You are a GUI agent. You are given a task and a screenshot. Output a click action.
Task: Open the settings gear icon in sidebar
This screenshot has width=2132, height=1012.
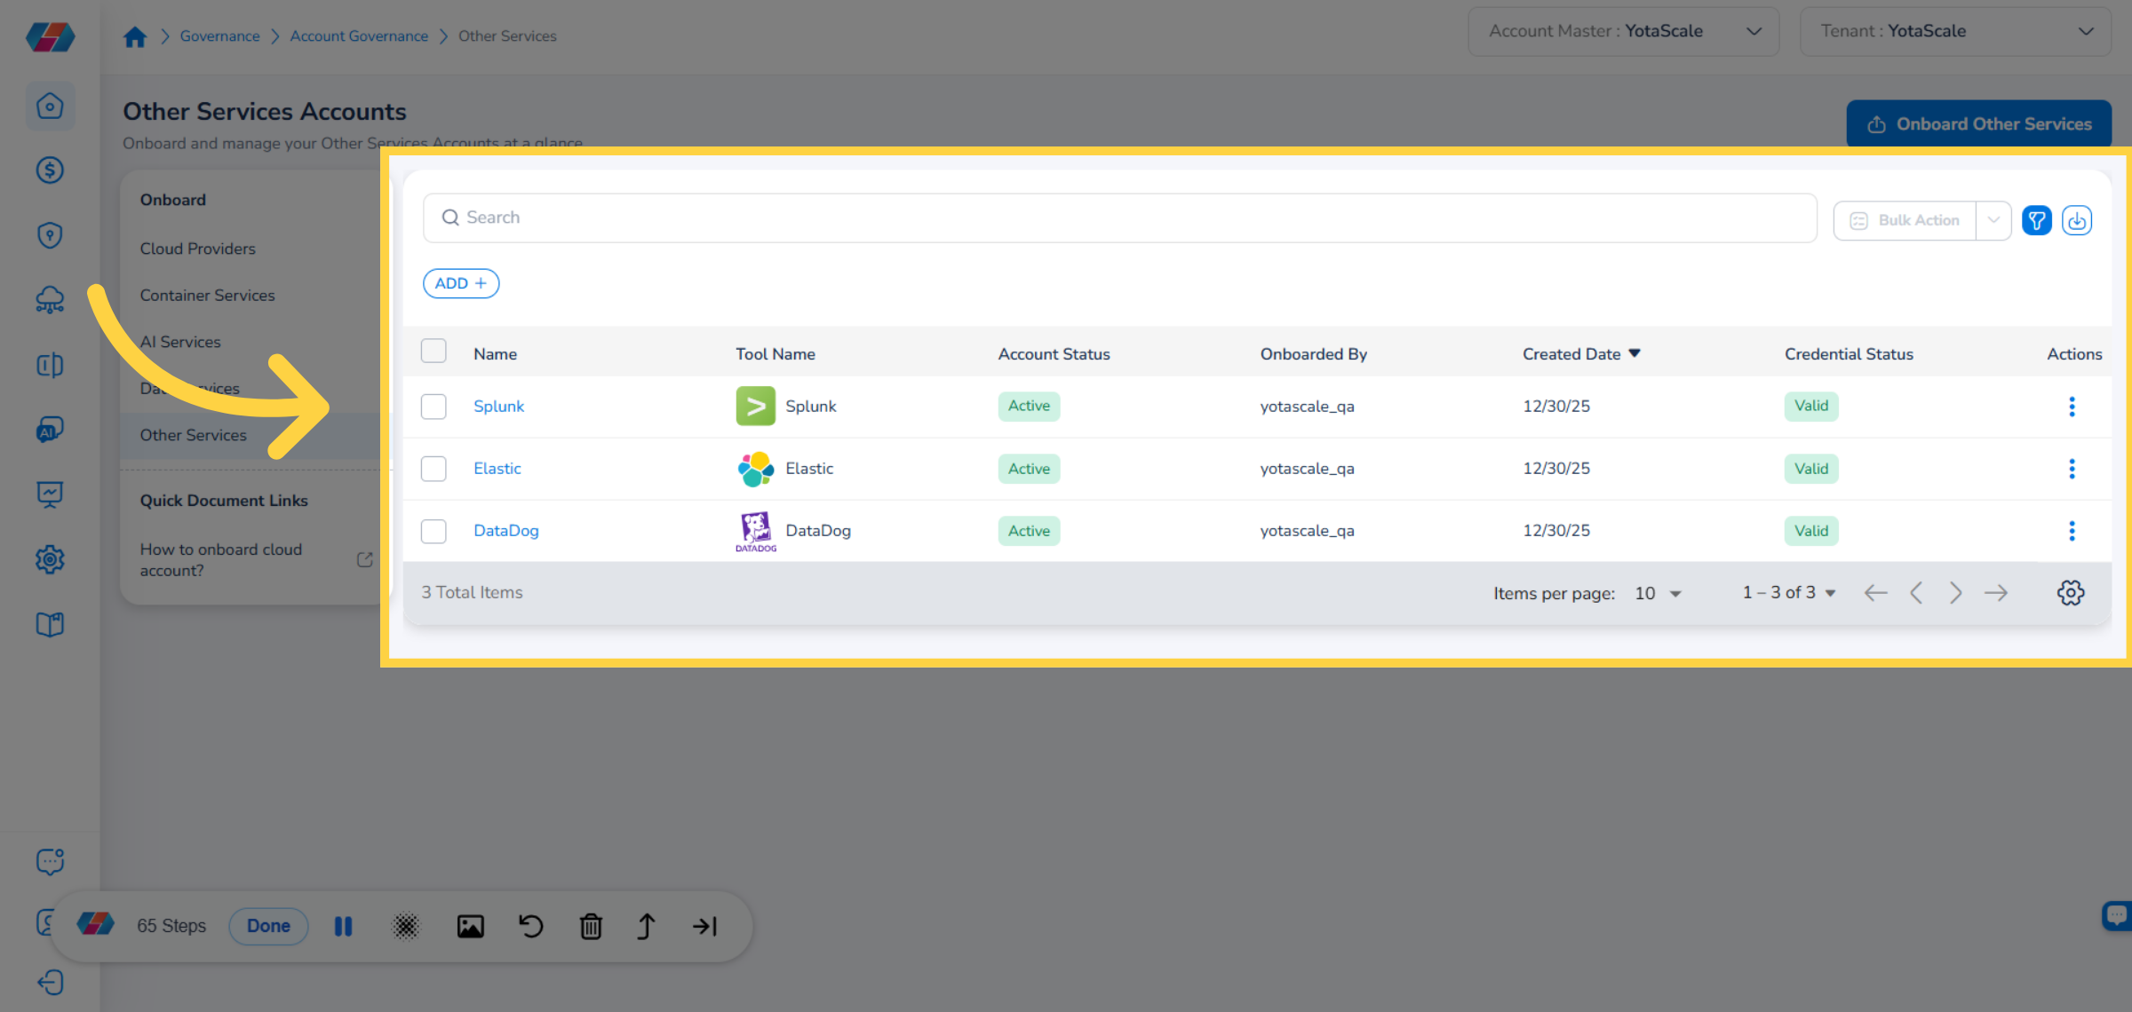[x=50, y=559]
